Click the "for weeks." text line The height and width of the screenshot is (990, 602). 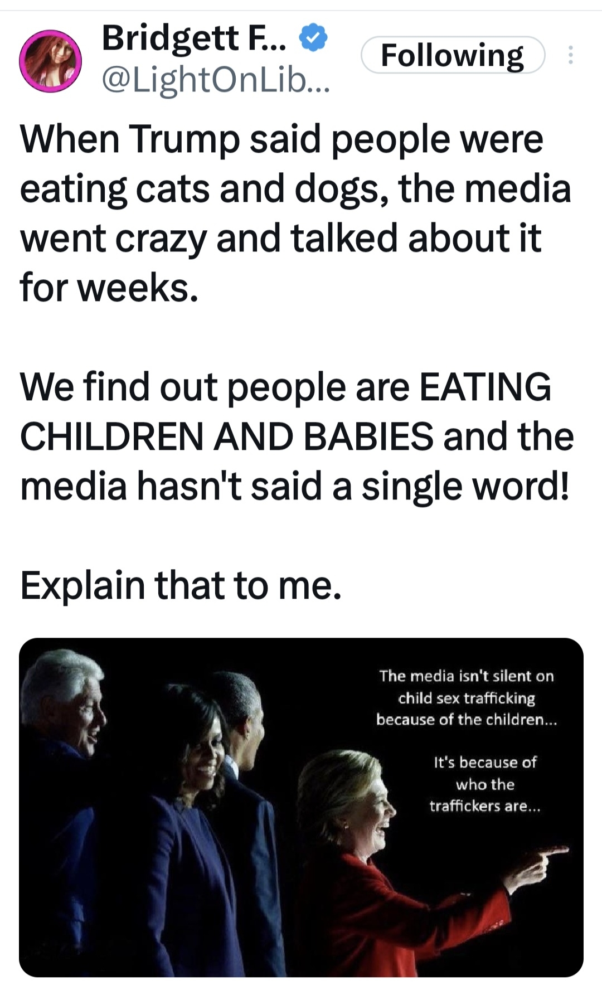point(109,288)
